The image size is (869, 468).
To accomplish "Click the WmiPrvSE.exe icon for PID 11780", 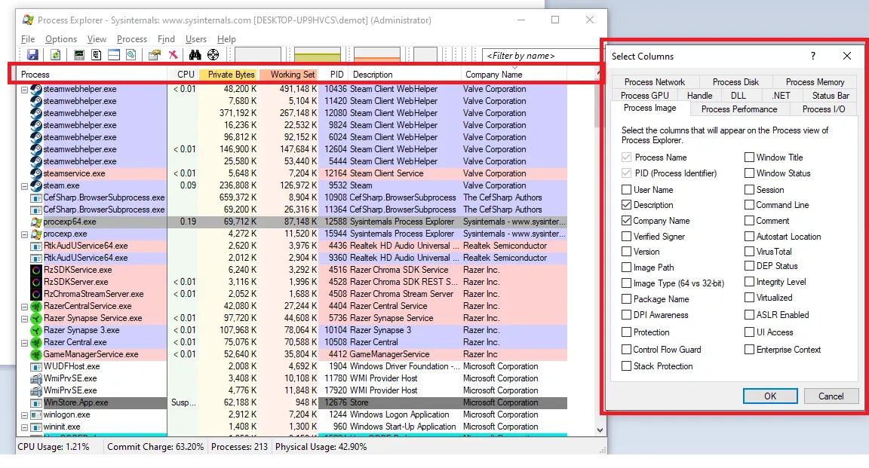I will click(x=36, y=379).
